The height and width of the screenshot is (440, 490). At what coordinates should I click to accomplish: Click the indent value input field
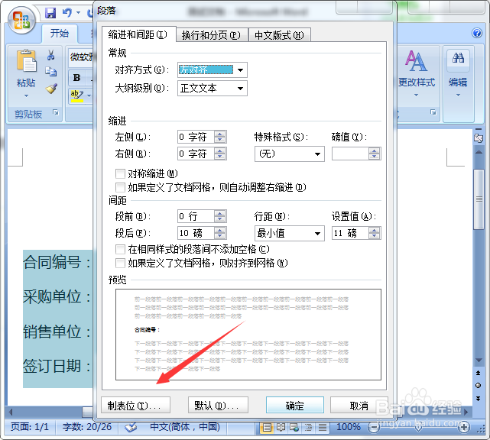click(x=350, y=154)
